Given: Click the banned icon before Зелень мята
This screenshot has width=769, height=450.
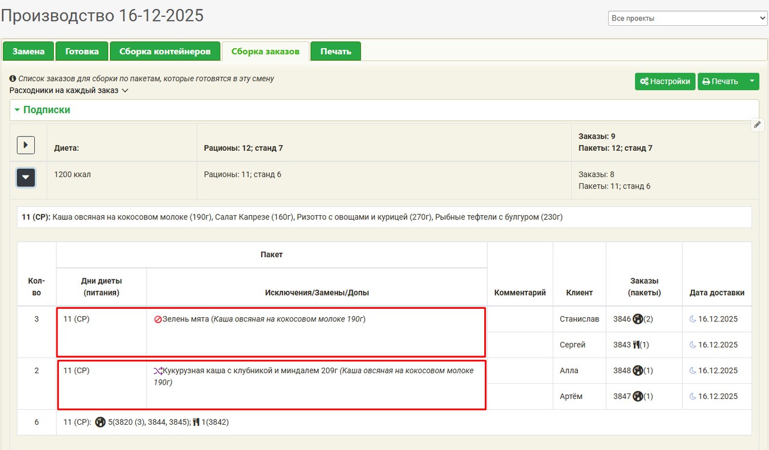Looking at the screenshot, I should coord(158,320).
